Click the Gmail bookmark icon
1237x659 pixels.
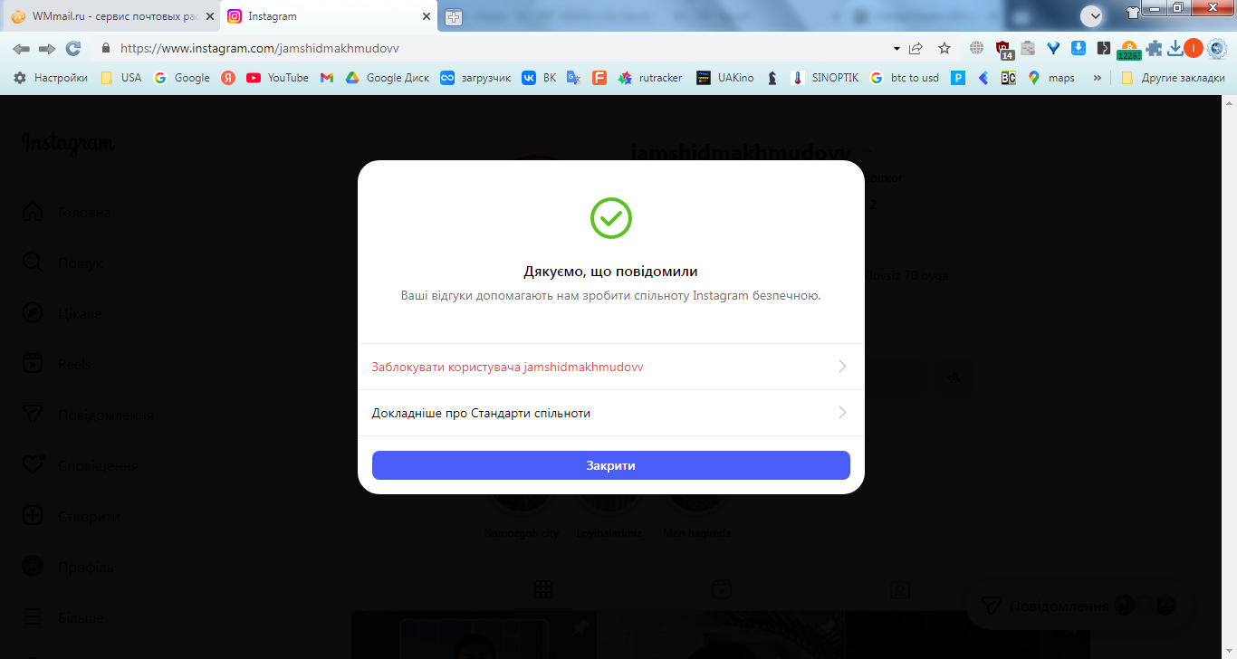[327, 78]
